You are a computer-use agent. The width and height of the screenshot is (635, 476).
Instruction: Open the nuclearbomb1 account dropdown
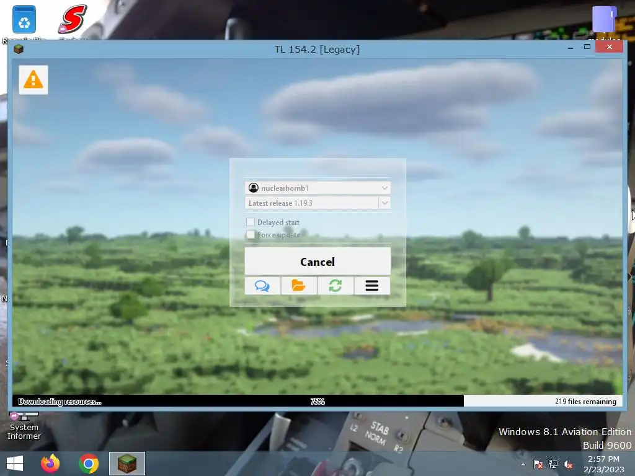point(317,188)
